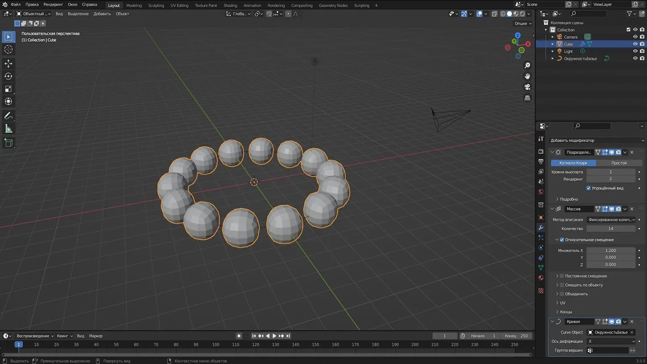Enable the Объединить checkbox
Viewport: 647px width, 364px height.
[562, 294]
